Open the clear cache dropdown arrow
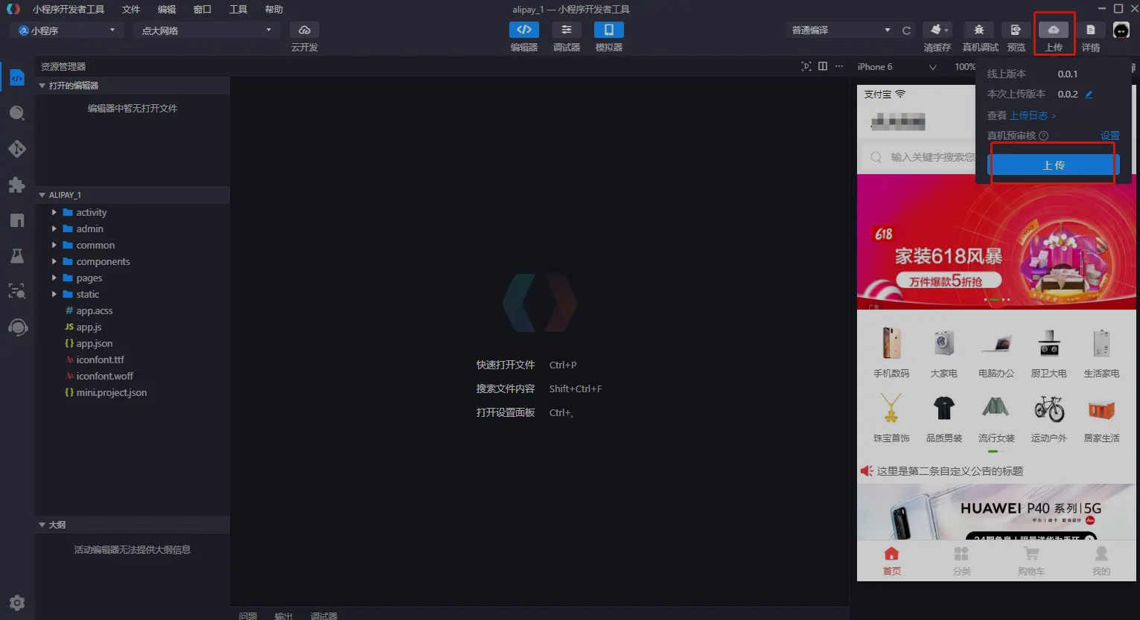The width and height of the screenshot is (1140, 620). click(946, 31)
